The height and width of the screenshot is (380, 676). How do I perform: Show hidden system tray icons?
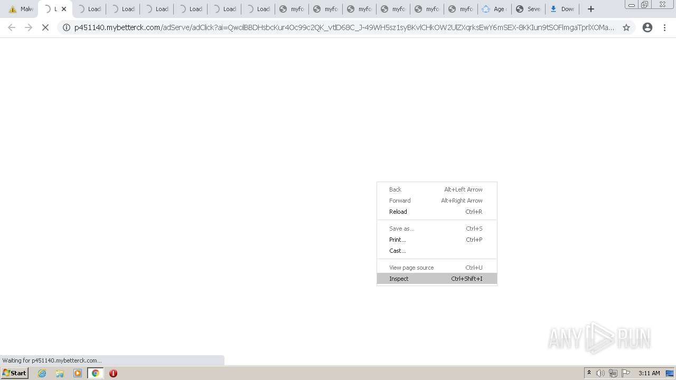click(x=589, y=373)
